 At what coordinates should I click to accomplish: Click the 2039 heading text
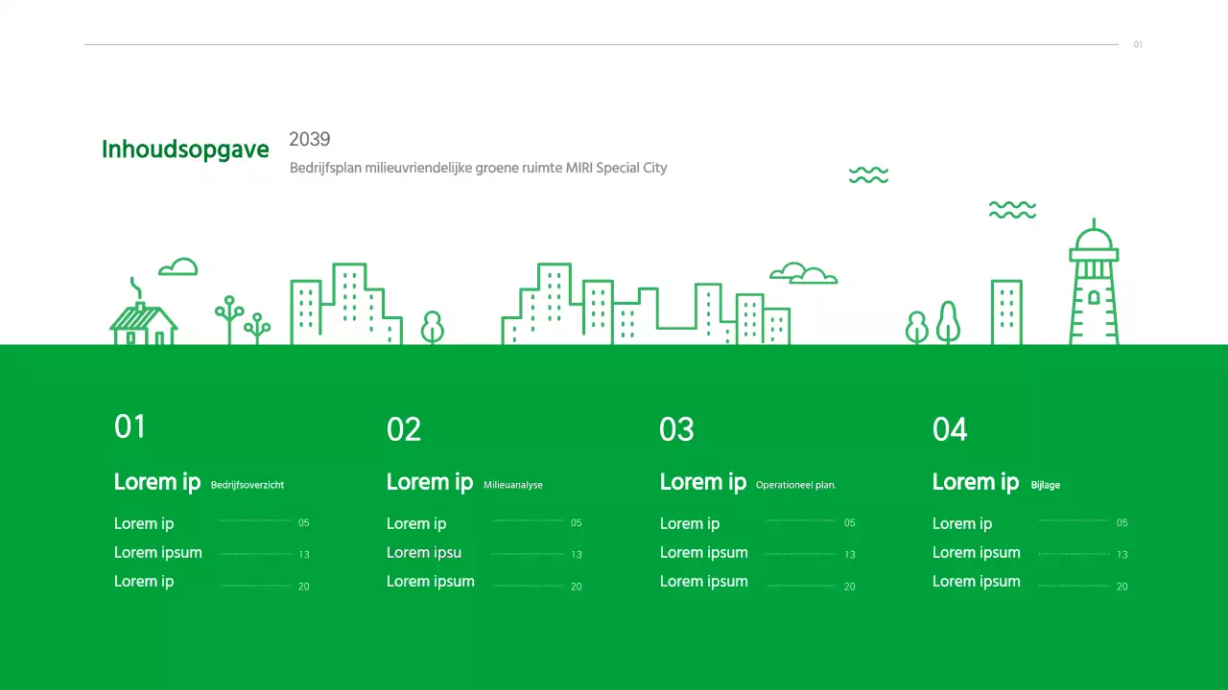[309, 139]
